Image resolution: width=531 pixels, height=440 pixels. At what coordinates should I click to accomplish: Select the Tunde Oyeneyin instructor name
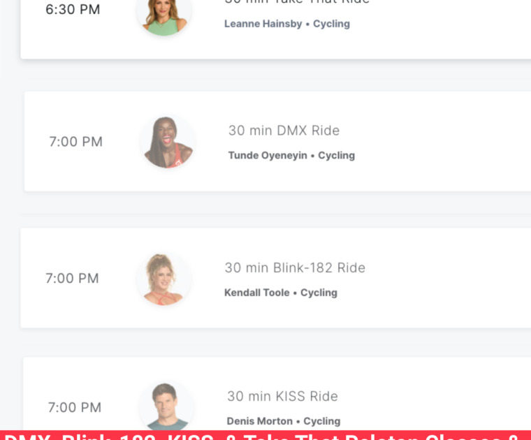[x=268, y=155]
